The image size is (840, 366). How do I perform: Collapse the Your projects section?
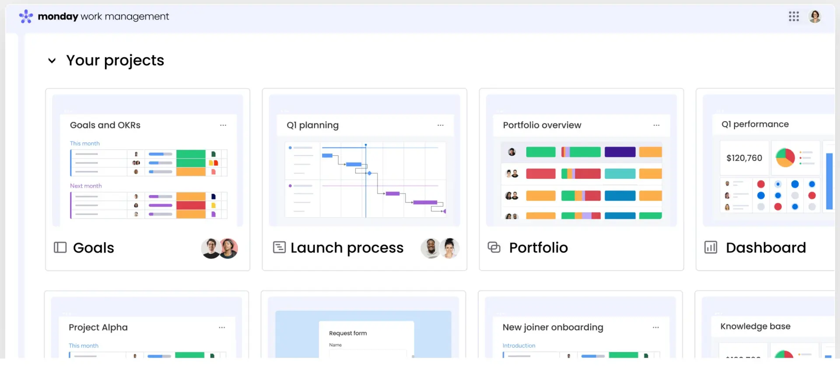click(52, 61)
